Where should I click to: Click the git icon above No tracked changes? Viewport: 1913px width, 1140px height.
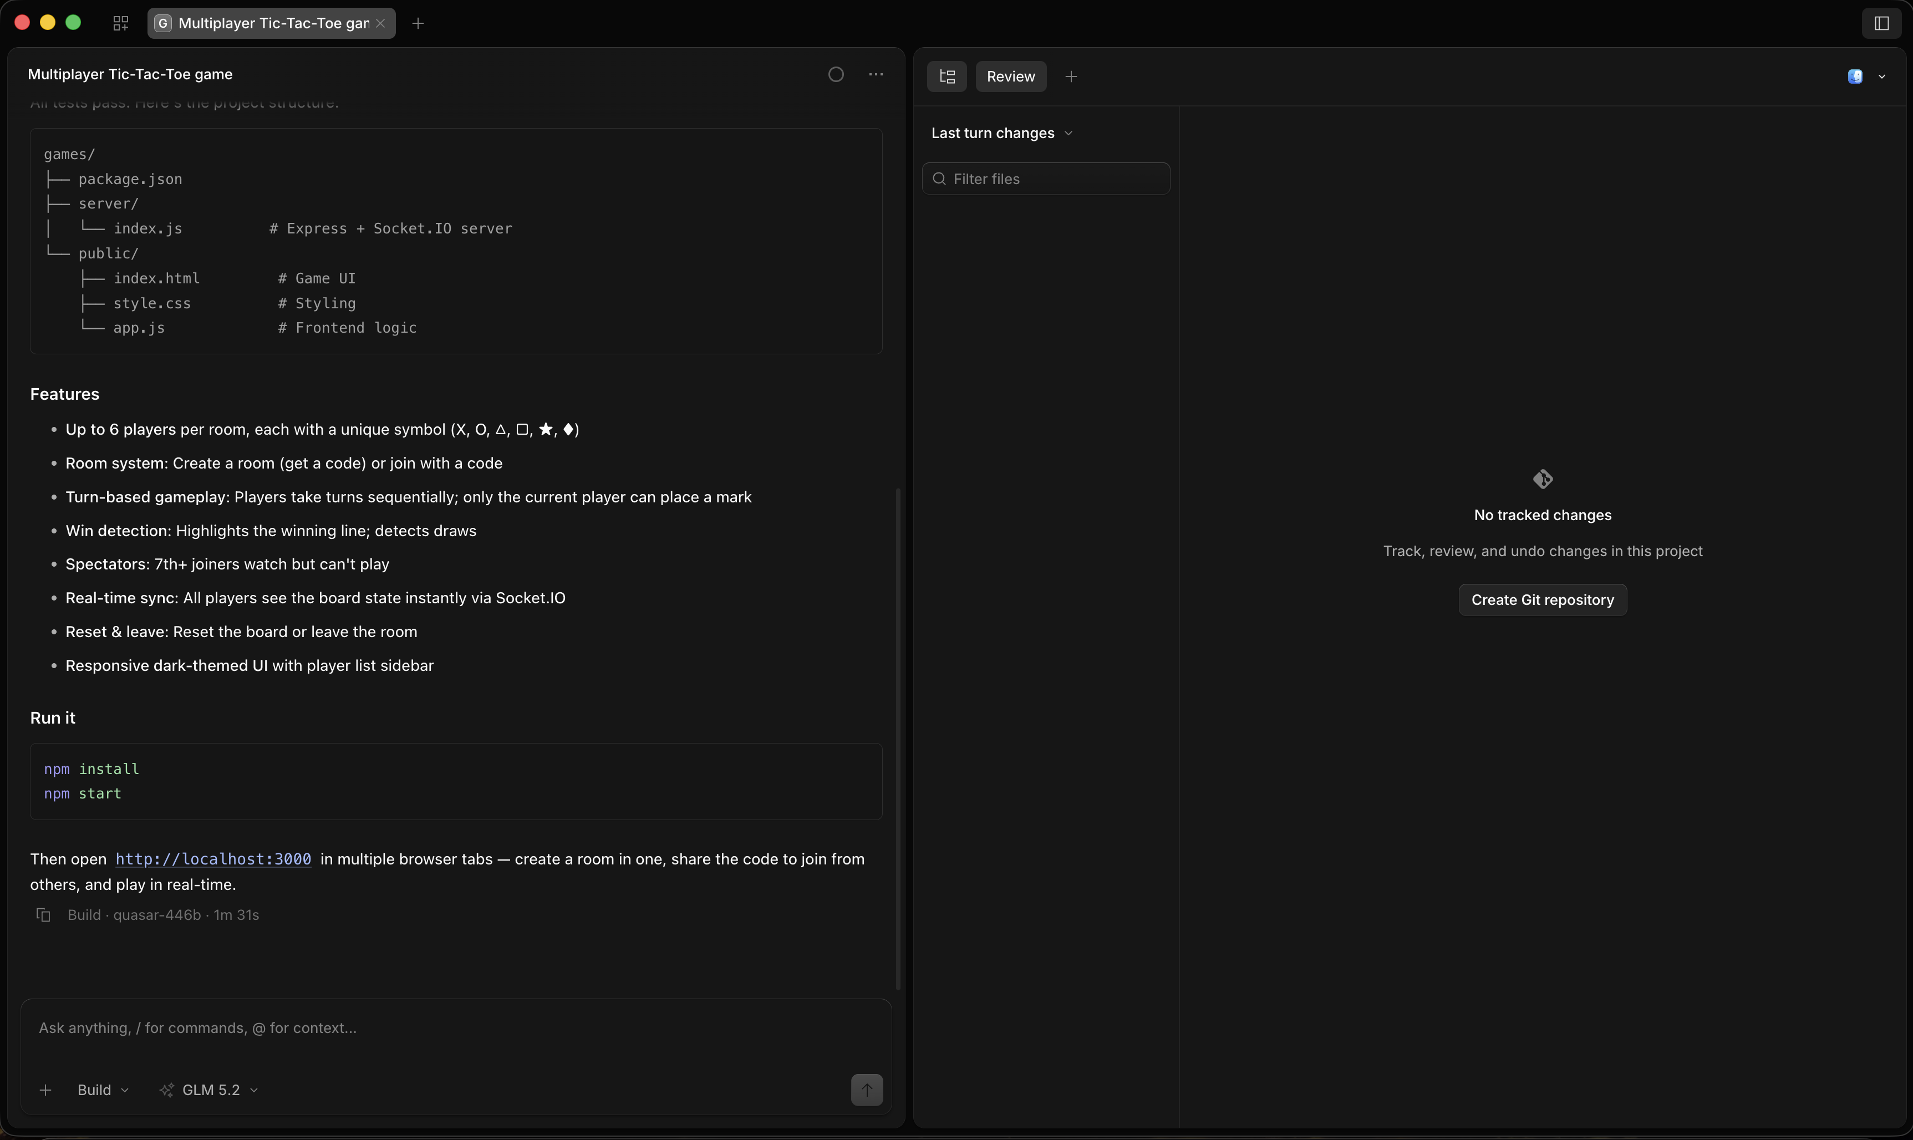click(x=1543, y=480)
